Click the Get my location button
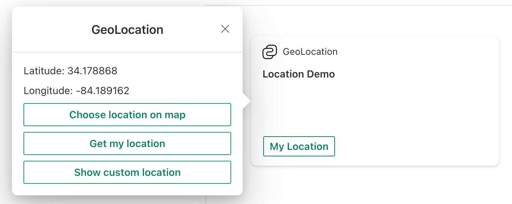Image resolution: width=512 pixels, height=204 pixels. pos(127,143)
